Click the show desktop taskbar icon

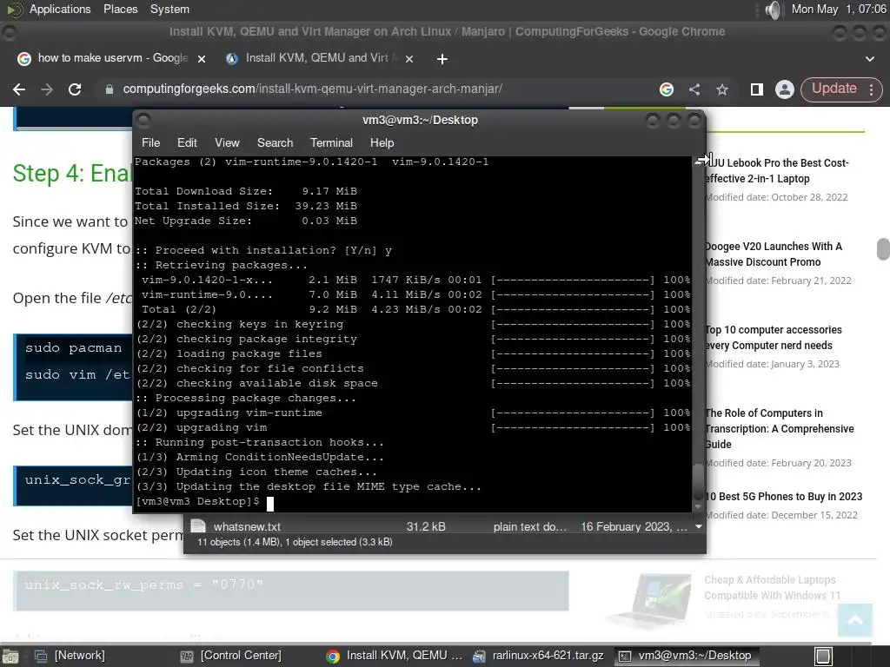(x=10, y=656)
